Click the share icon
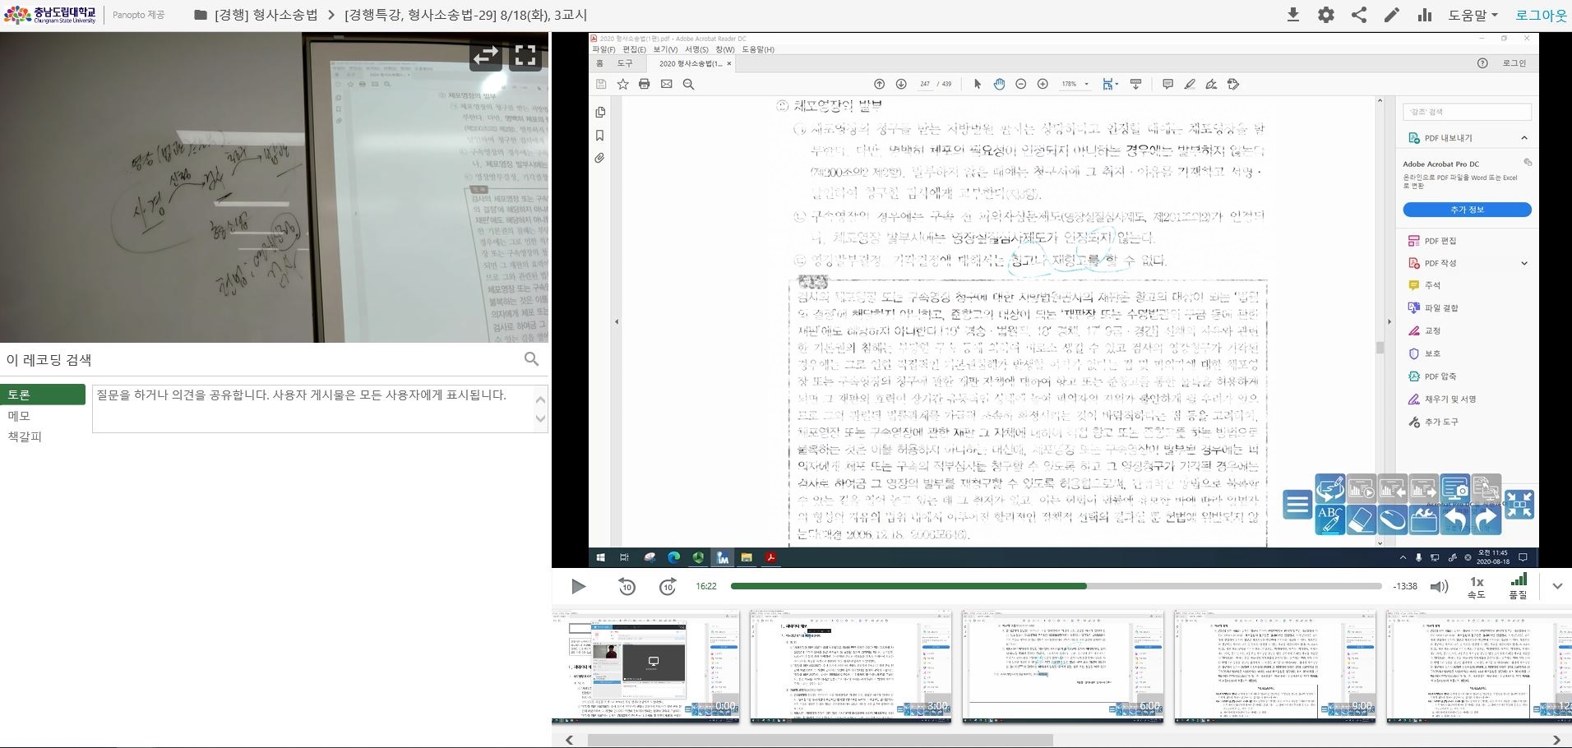The image size is (1572, 748). [1359, 15]
